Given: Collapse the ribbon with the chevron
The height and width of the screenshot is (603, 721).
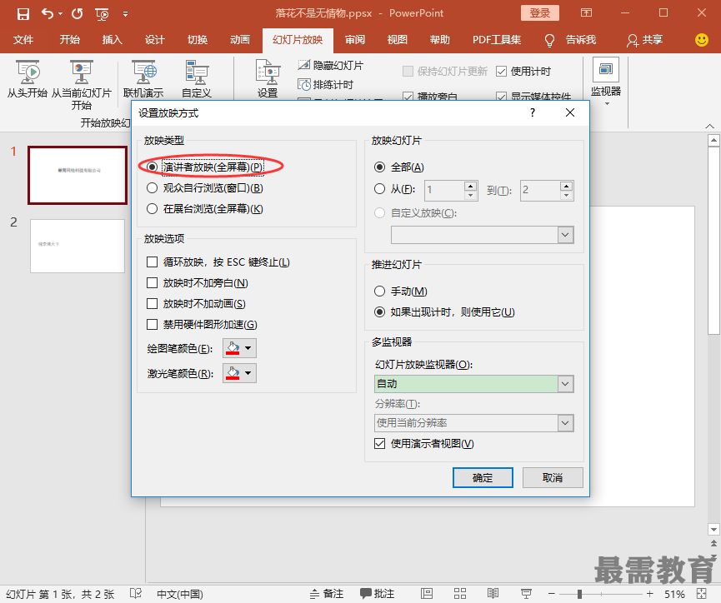Looking at the screenshot, I should tap(709, 126).
